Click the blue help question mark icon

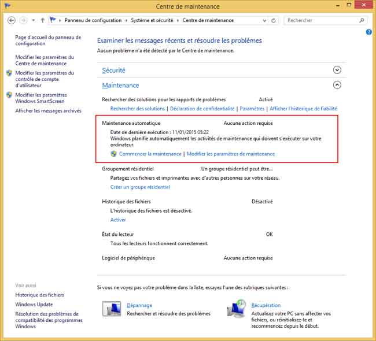pos(369,32)
